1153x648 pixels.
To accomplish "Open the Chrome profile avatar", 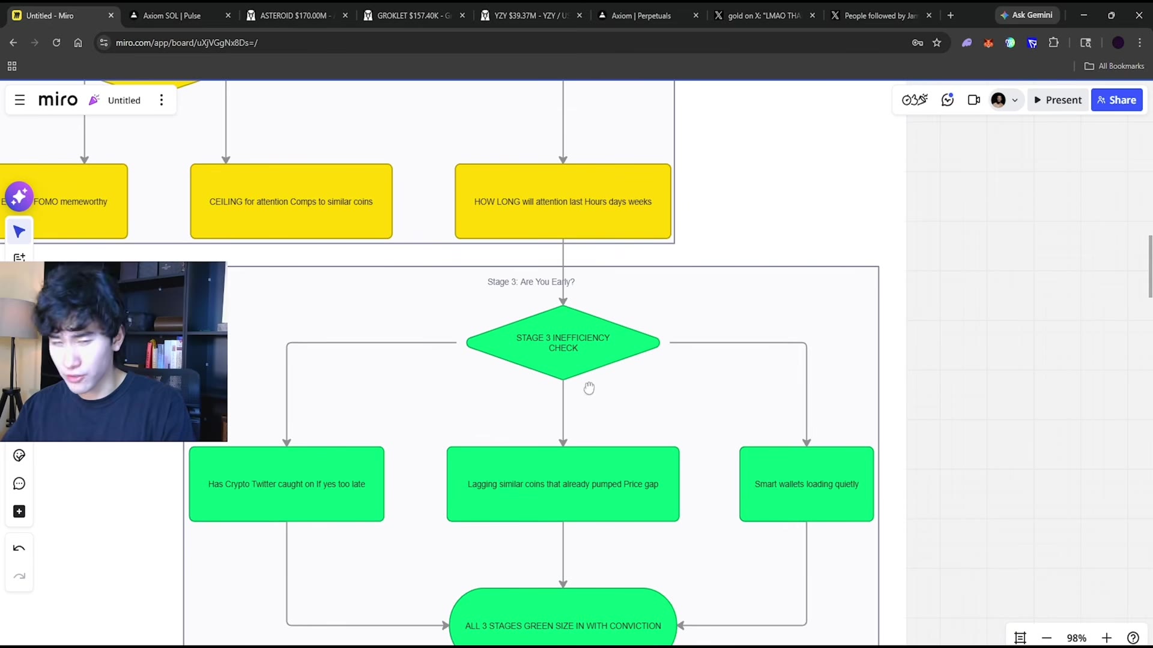I will 1118,43.
